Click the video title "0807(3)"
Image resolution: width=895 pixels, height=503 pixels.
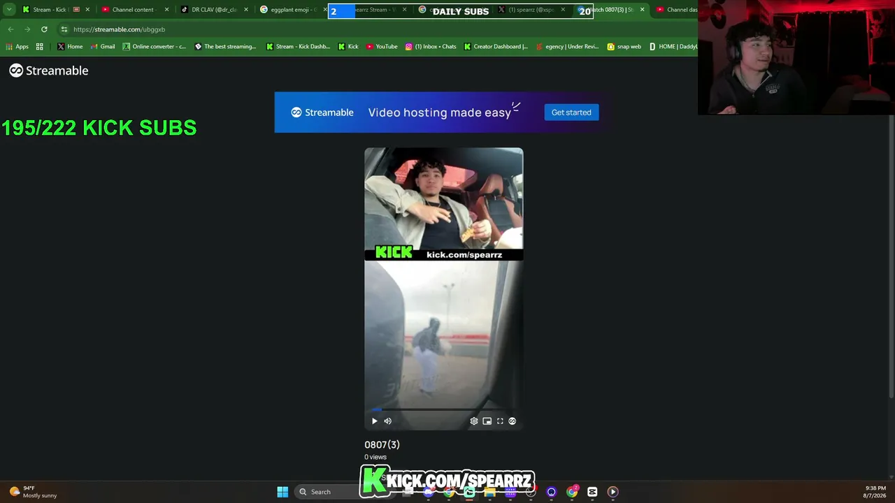[x=382, y=444]
